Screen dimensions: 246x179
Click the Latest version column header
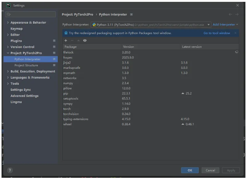point(209,47)
